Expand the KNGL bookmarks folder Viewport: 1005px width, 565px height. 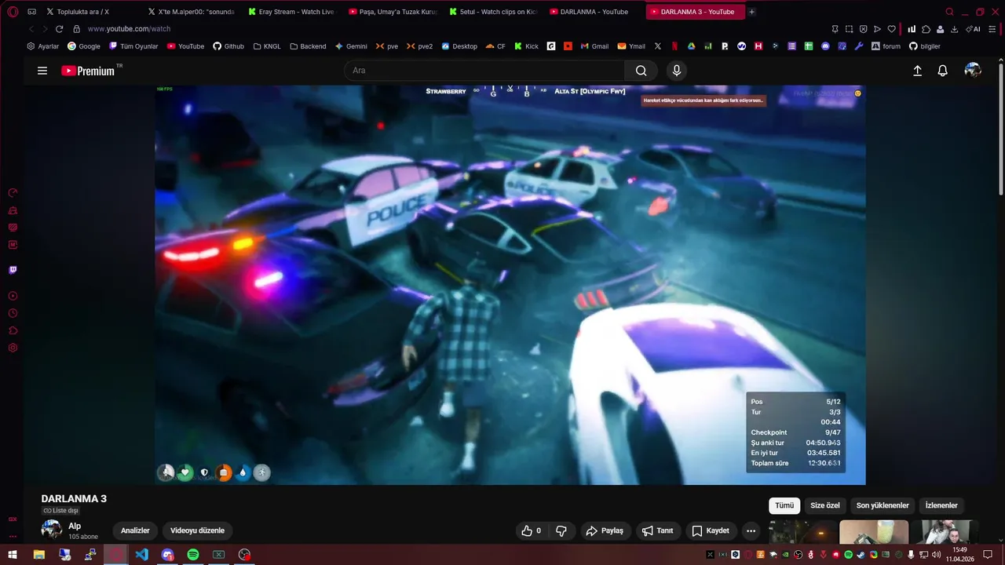(267, 46)
